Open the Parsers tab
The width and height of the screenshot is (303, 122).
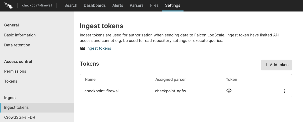click(x=137, y=5)
